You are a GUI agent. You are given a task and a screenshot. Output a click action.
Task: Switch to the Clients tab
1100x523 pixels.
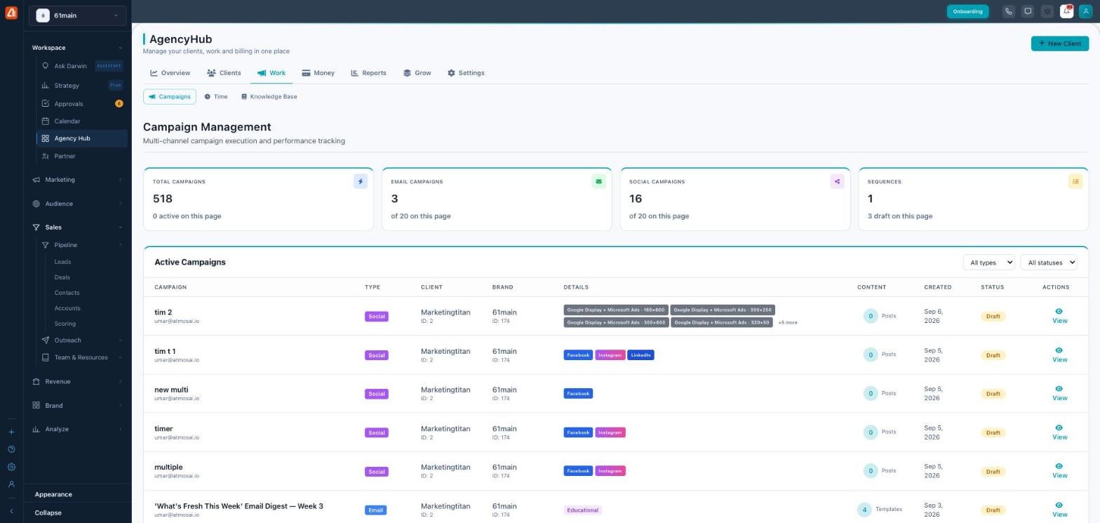[x=224, y=73]
